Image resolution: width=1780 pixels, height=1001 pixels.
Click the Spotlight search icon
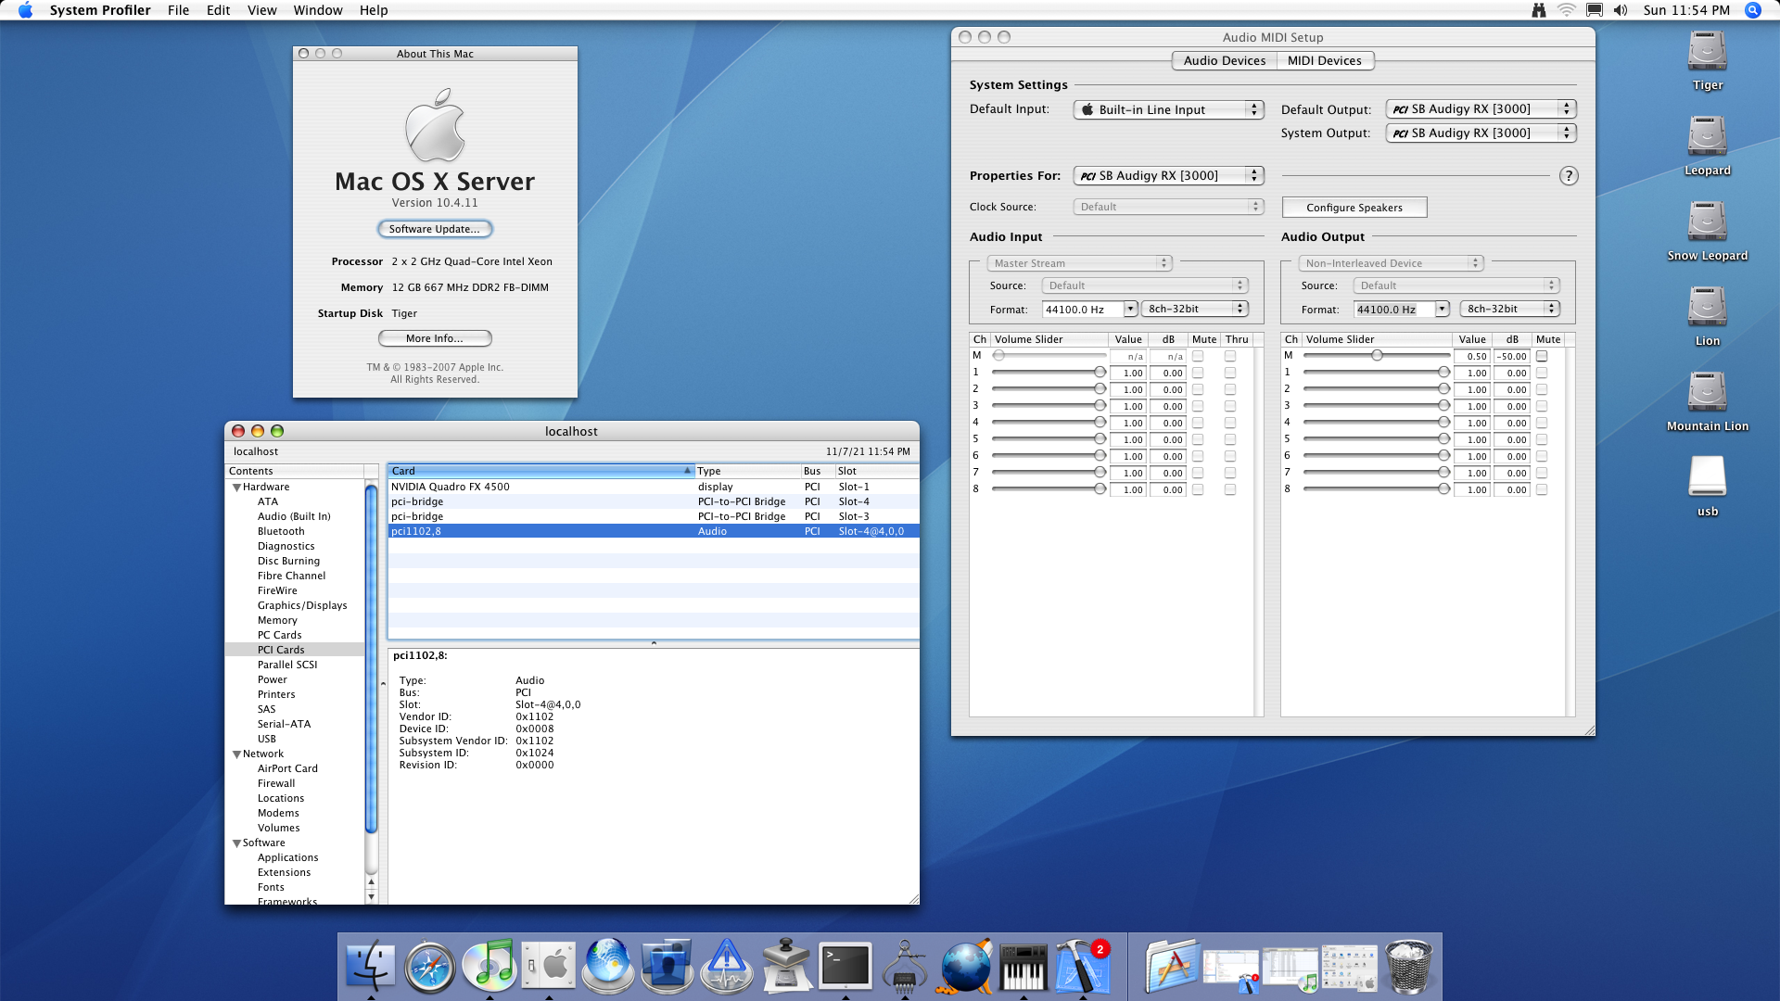(x=1752, y=10)
